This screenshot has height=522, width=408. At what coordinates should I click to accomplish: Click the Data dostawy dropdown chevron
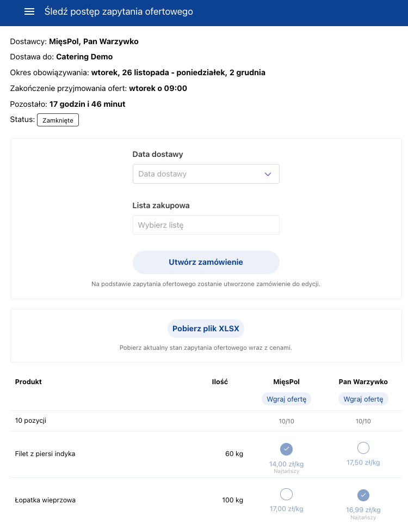pos(268,174)
